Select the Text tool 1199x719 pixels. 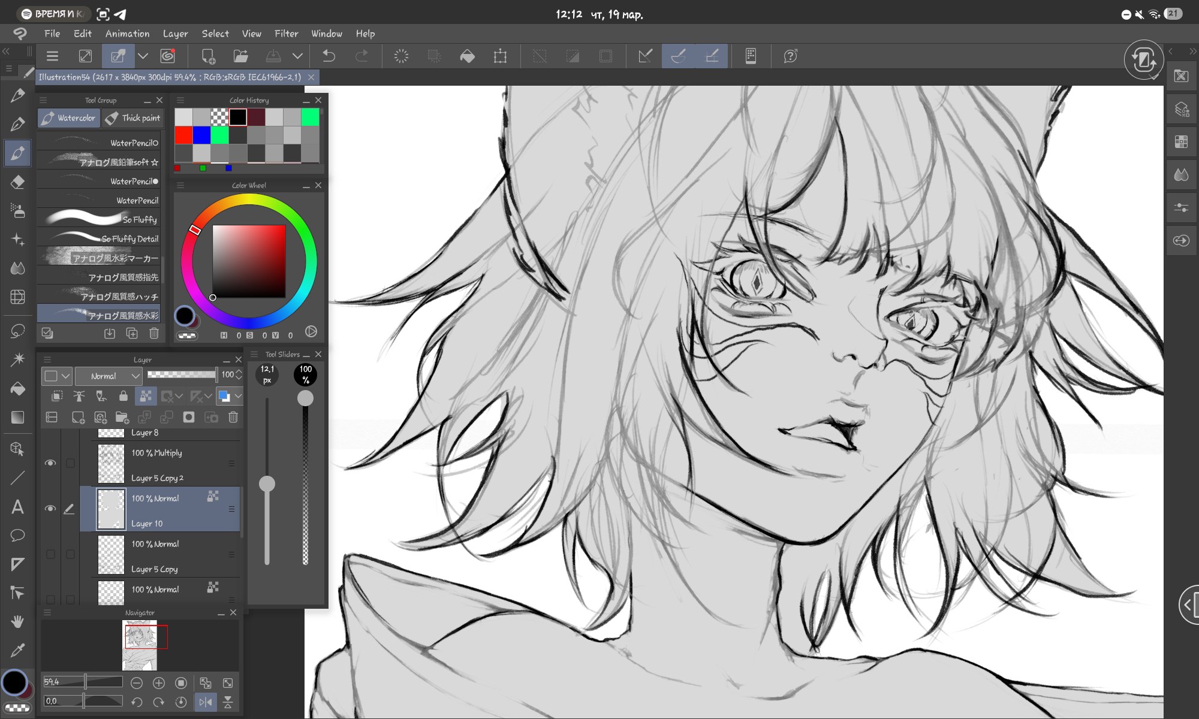click(17, 507)
